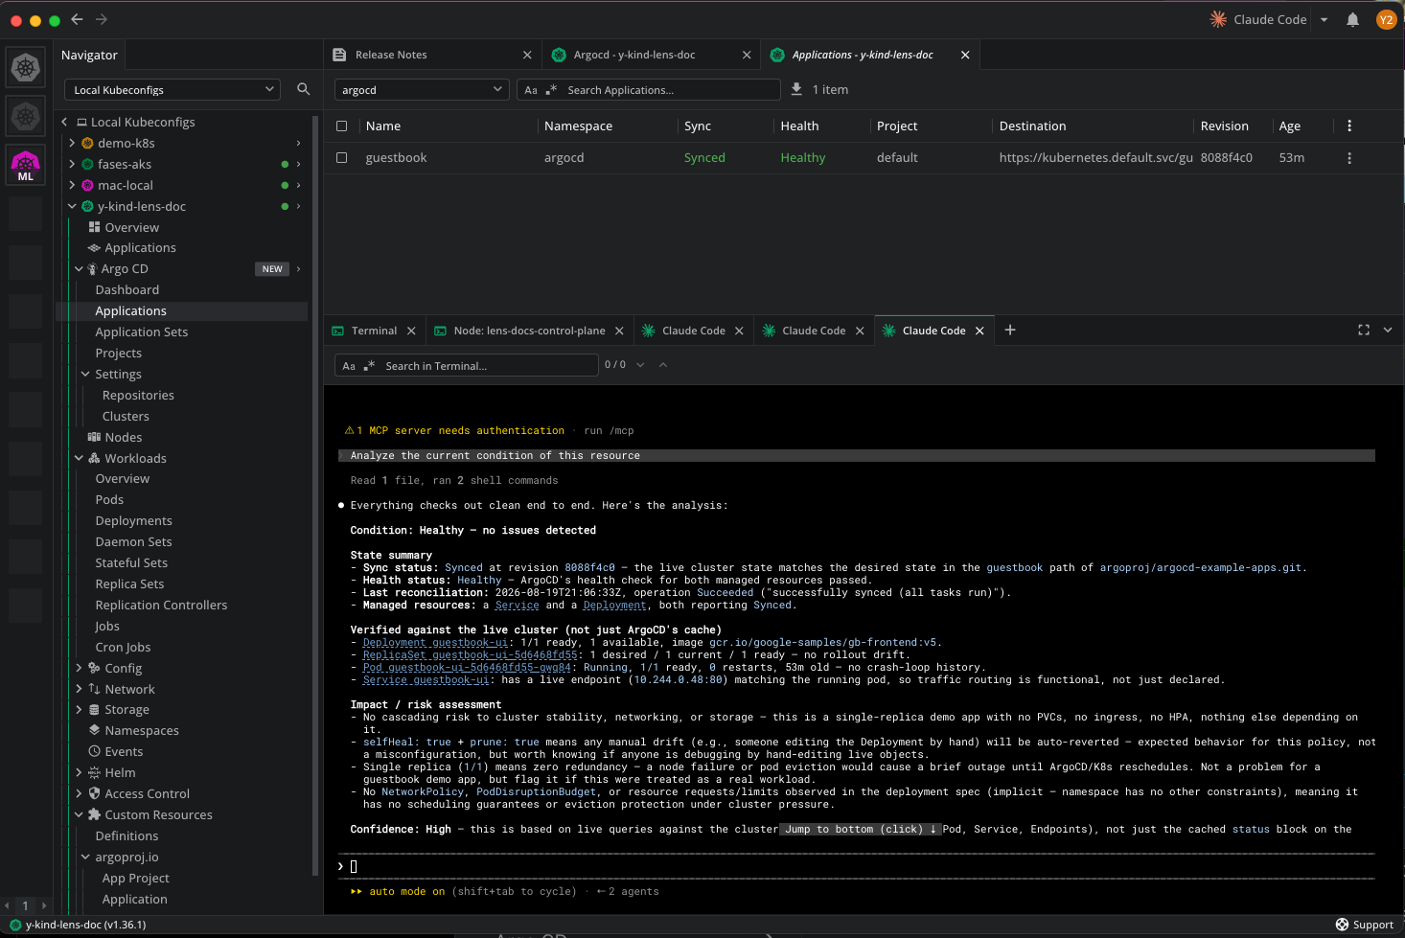Viewport: 1405px width, 938px height.
Task: Collapse the Argo CD section
Action: [79, 269]
